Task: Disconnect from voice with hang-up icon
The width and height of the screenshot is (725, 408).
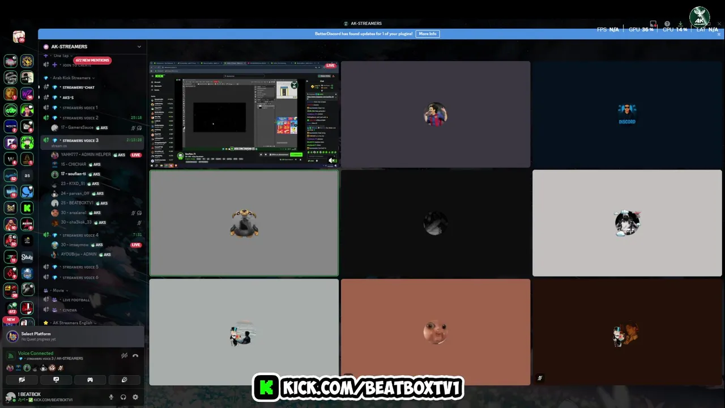Action: [x=135, y=355]
